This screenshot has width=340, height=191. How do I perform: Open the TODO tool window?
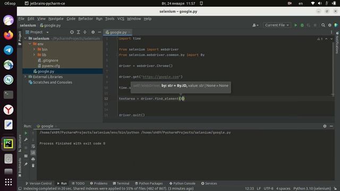pyautogui.click(x=78, y=184)
